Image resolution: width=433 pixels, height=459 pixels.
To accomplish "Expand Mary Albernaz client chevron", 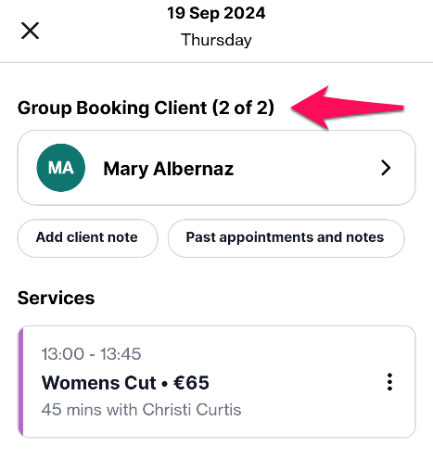I will coord(386,168).
